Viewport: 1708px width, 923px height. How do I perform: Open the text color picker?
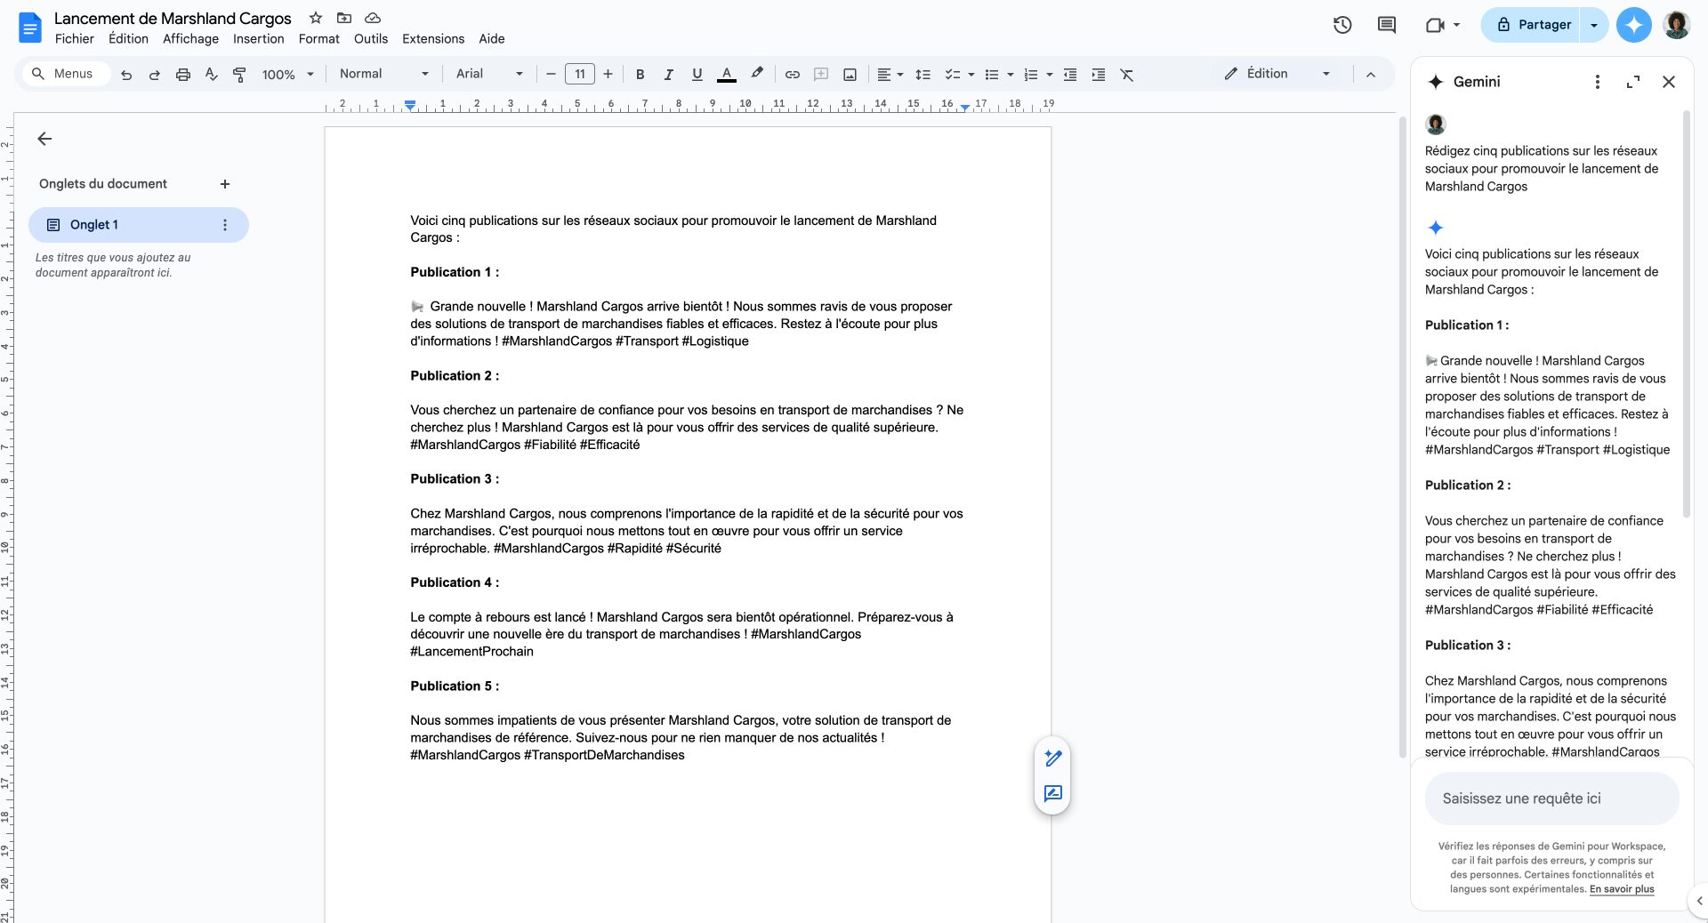727,75
